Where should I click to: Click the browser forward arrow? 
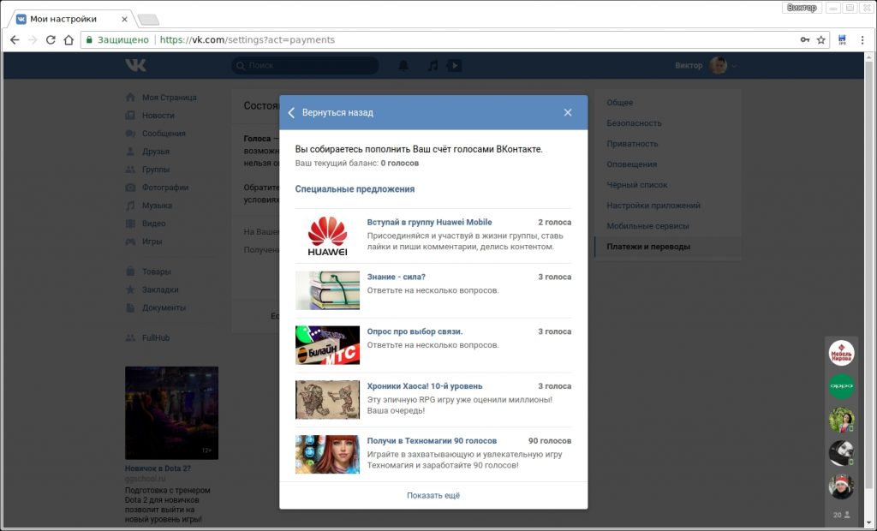point(33,39)
